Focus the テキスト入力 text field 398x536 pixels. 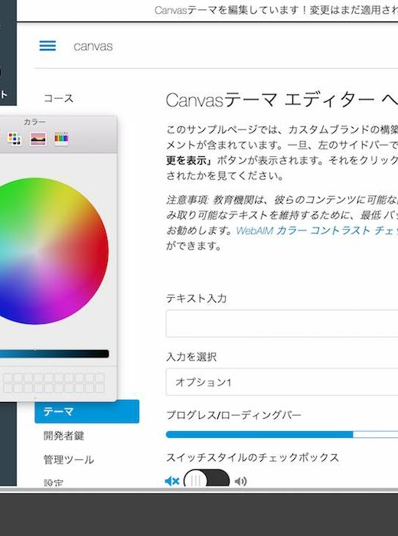pos(282,324)
